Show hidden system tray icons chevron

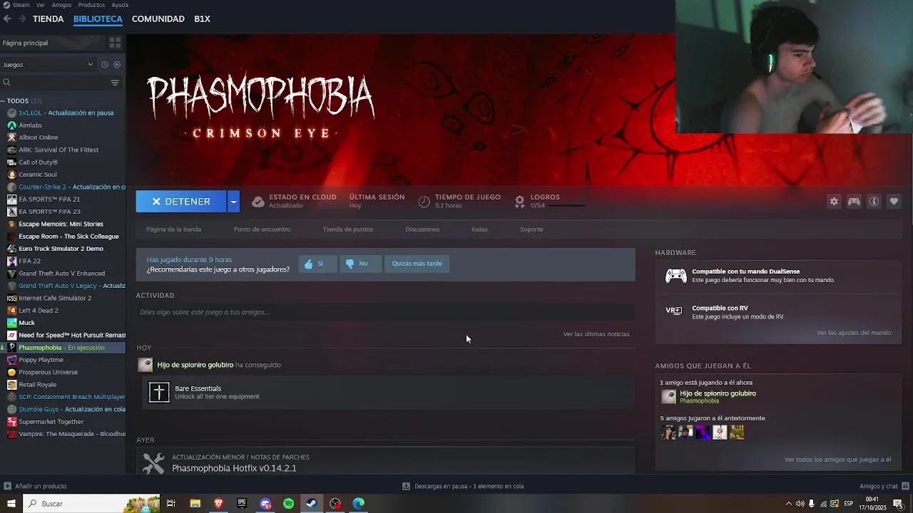[x=788, y=504]
